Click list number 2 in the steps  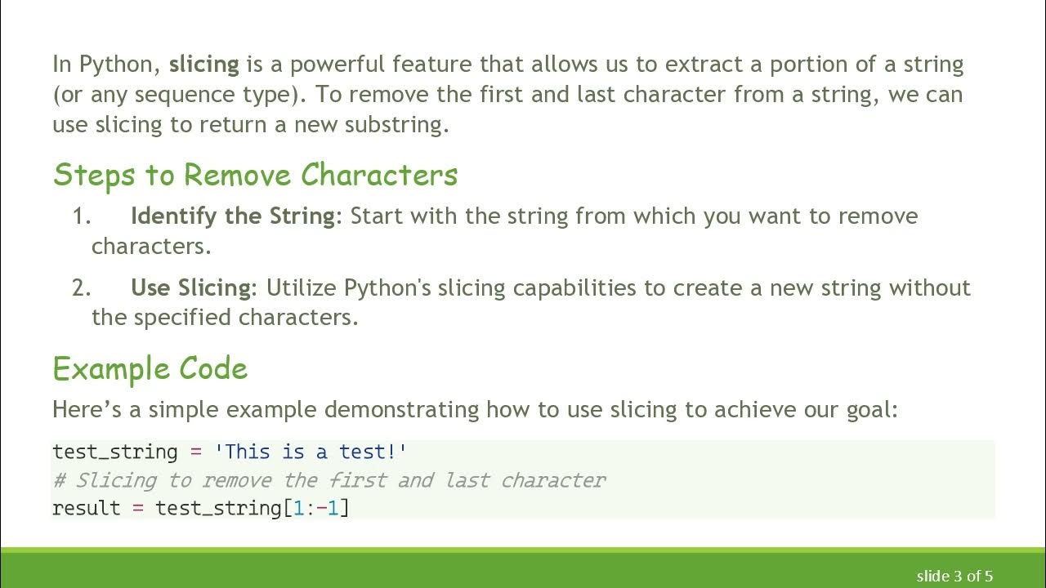81,287
